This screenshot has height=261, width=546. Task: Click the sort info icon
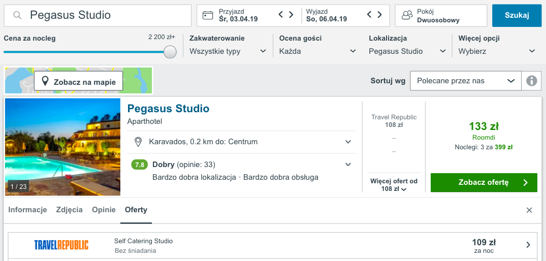coord(531,81)
